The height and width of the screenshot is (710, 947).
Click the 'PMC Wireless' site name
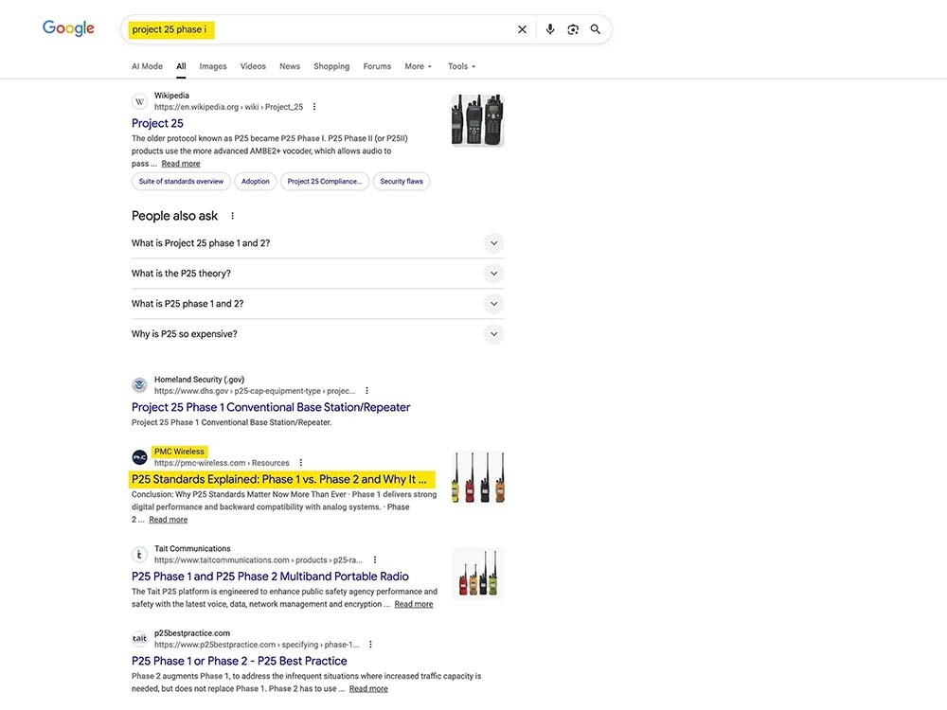179,451
